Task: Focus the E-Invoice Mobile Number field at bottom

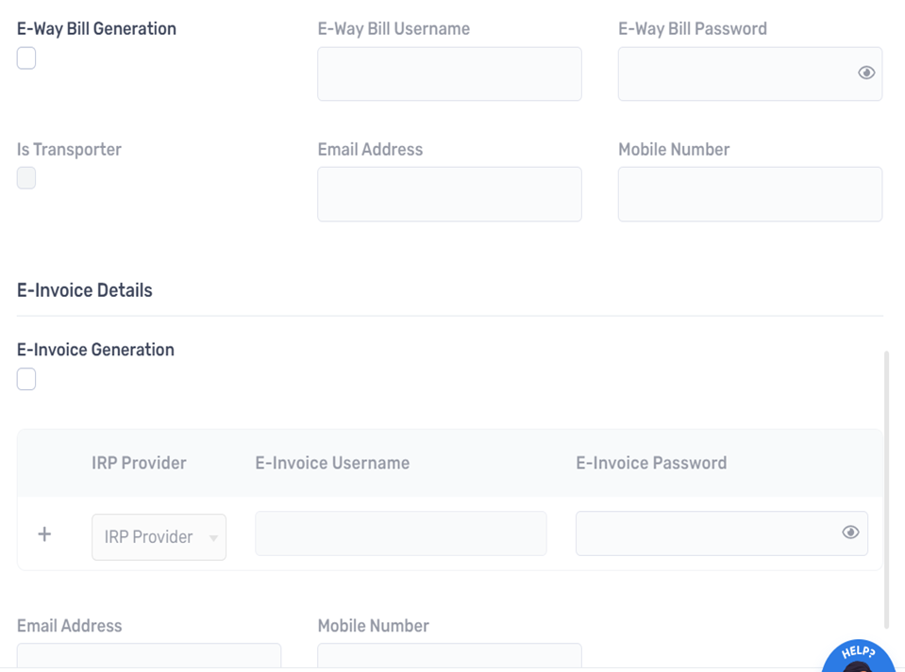Action: point(449,656)
